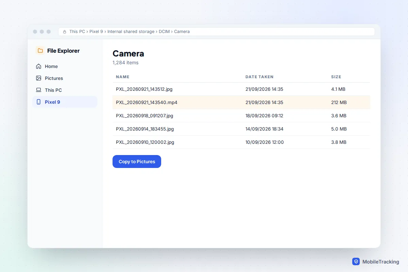Select Pixel 9 in the sidebar

65,102
